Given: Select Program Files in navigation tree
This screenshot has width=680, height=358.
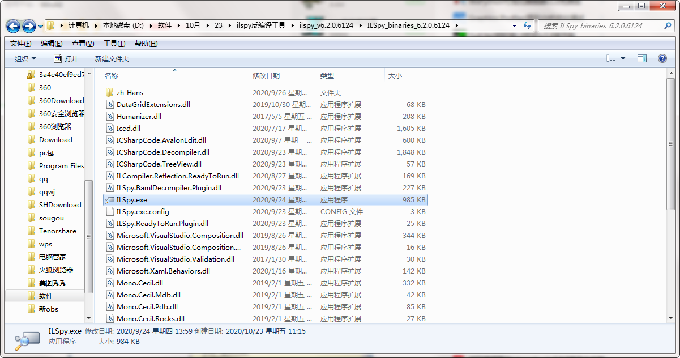Looking at the screenshot, I should (x=61, y=165).
